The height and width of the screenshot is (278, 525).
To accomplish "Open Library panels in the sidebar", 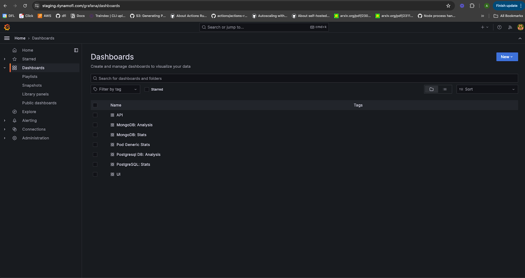I will [x=35, y=94].
